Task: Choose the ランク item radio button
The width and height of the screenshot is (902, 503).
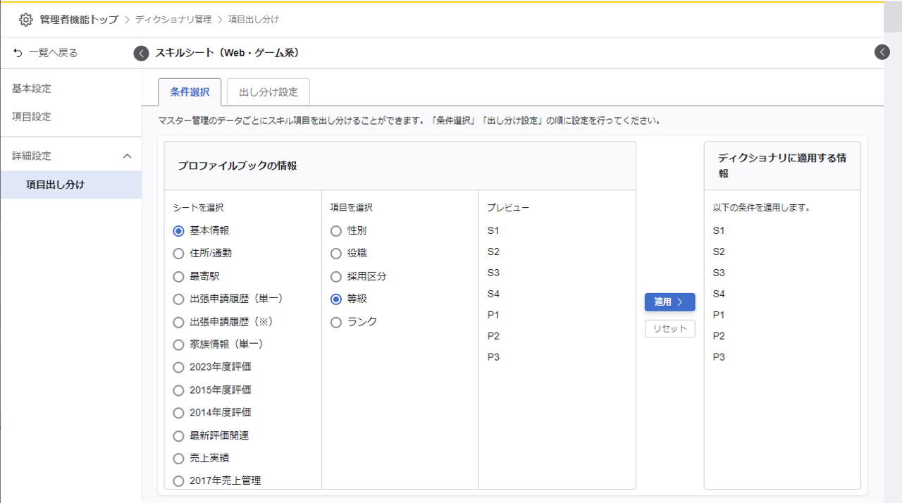Action: pyautogui.click(x=336, y=322)
